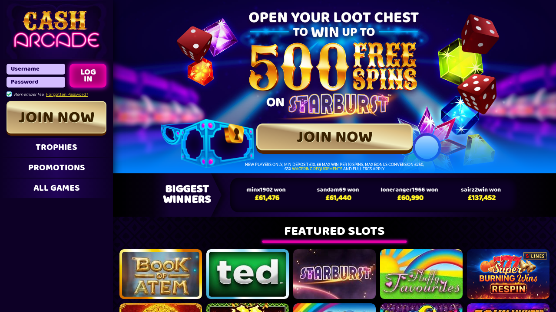
Task: Toggle the Remember Me checkbox
Action: tap(9, 94)
